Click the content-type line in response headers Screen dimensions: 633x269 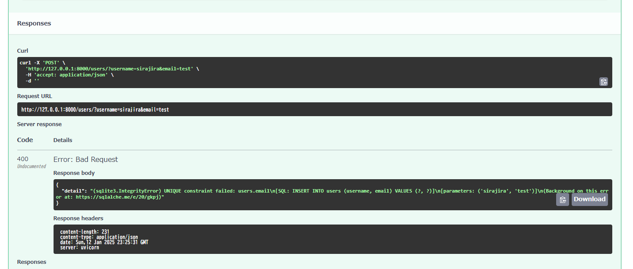[99, 237]
